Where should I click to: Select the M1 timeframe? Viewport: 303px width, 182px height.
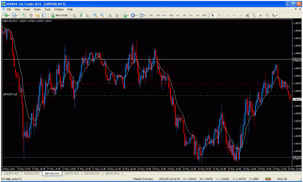(x=151, y=15)
